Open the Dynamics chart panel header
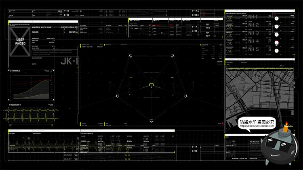The height and width of the screenshot is (170, 303). point(15,71)
